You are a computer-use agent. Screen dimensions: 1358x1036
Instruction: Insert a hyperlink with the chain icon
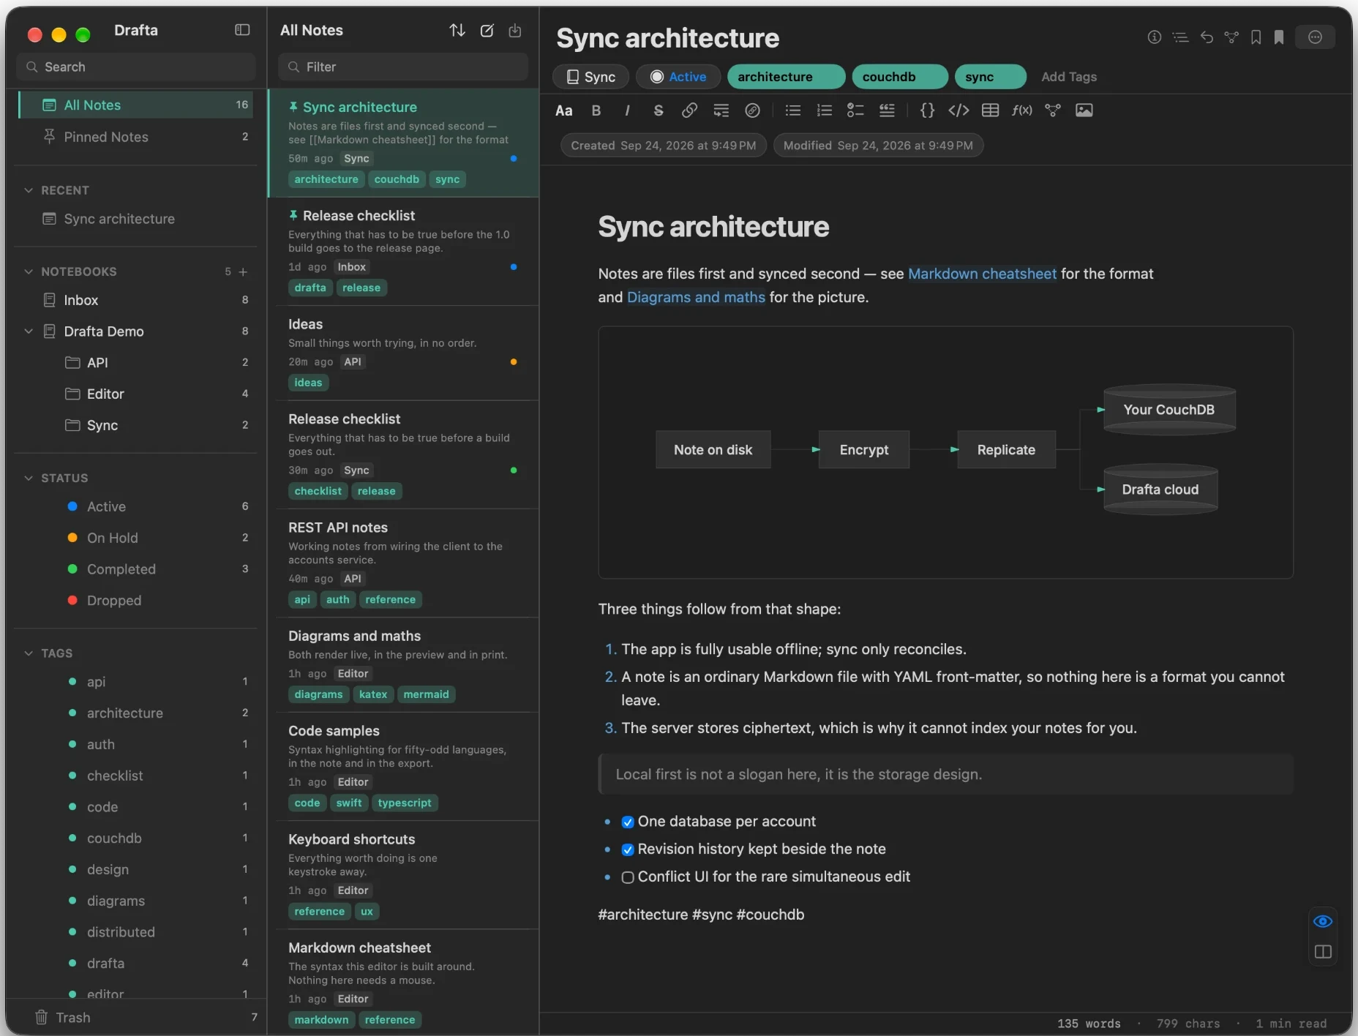(x=689, y=110)
